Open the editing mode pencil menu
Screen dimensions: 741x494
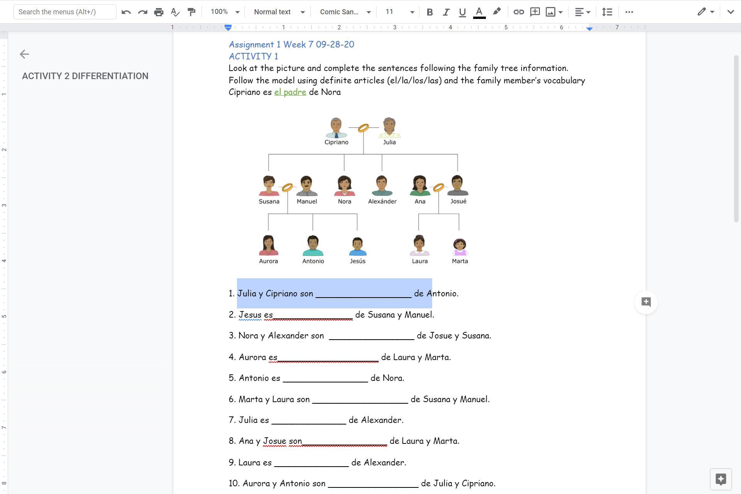[x=705, y=12]
